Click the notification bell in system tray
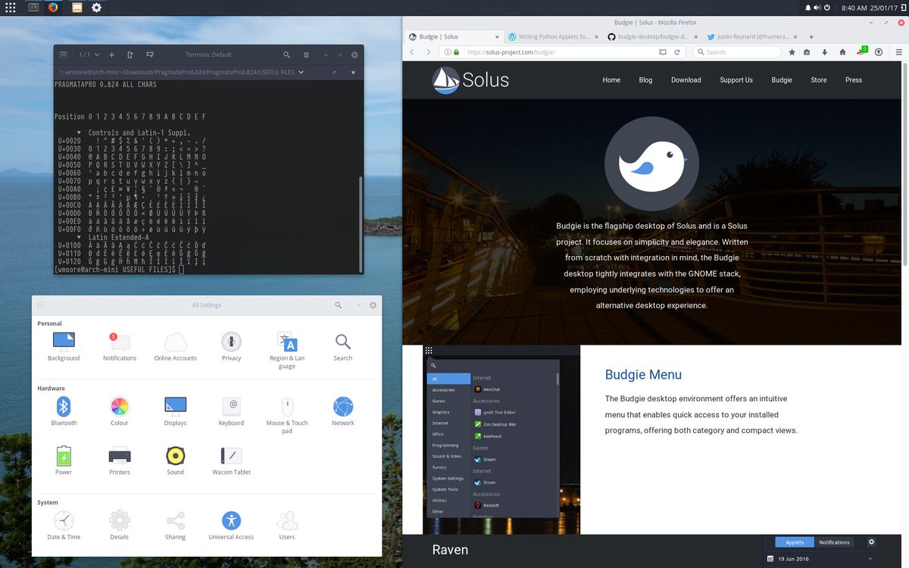 click(x=807, y=8)
